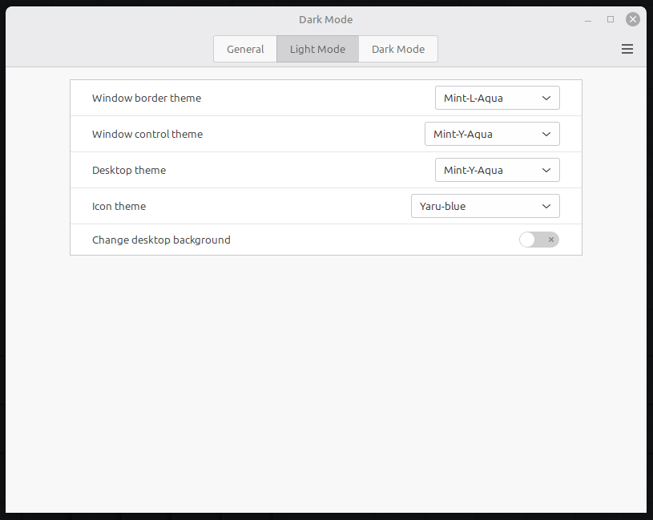Click the Window border theme label
653x520 pixels.
point(147,99)
